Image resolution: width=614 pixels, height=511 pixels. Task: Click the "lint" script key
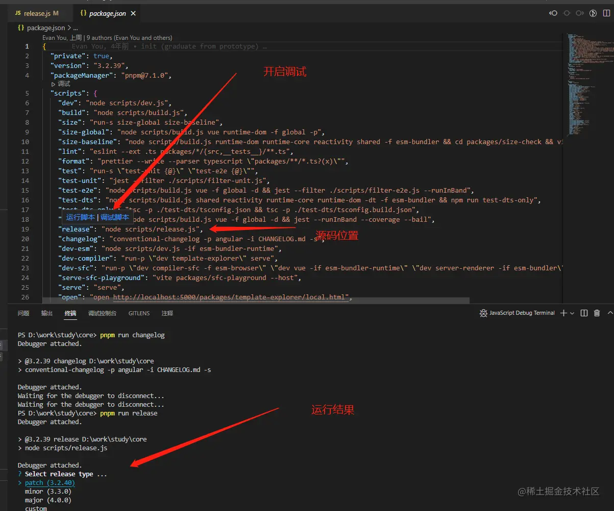point(70,151)
